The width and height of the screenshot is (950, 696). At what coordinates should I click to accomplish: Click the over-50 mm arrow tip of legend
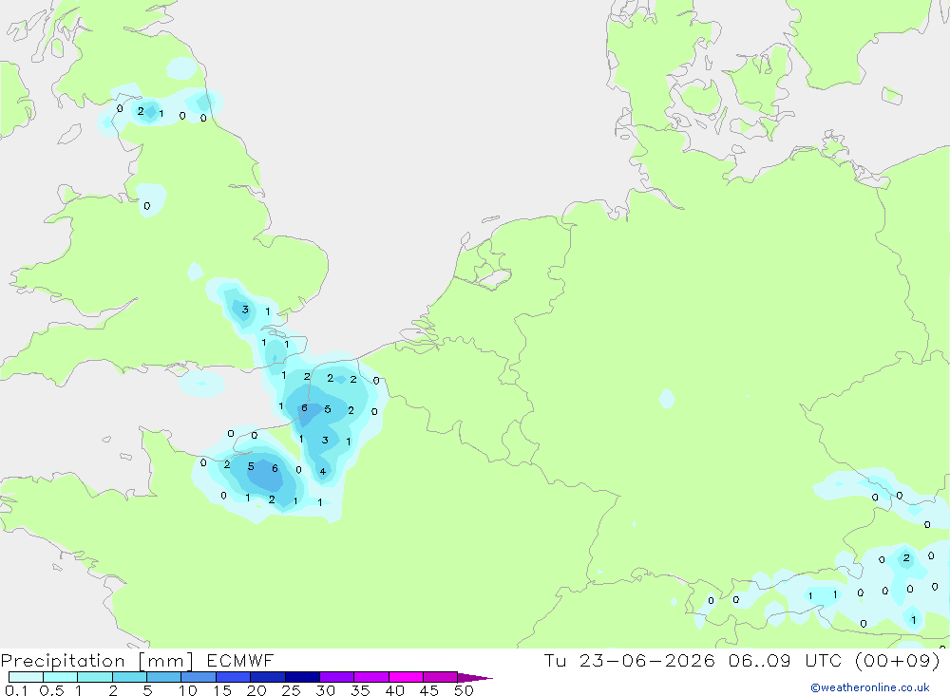coord(475,677)
